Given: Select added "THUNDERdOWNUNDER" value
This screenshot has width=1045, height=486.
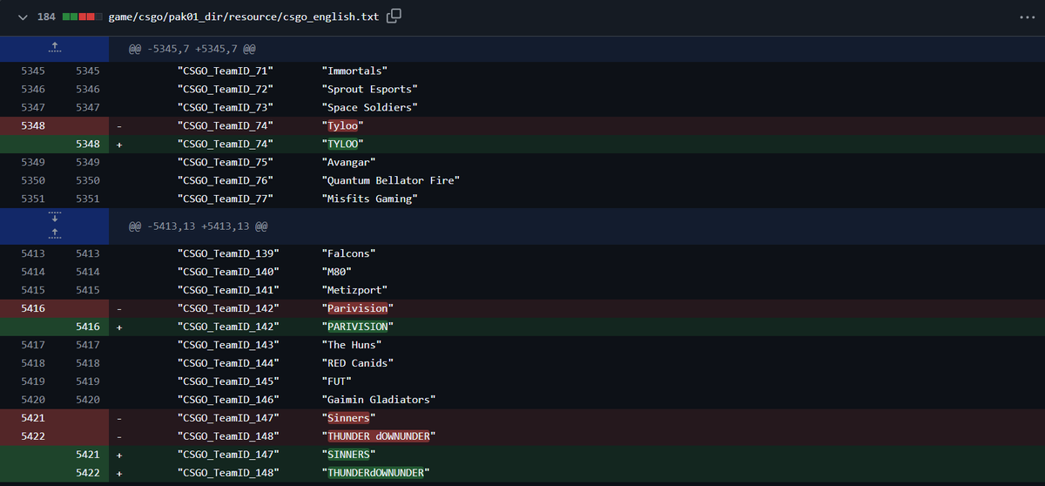Looking at the screenshot, I should (x=375, y=473).
